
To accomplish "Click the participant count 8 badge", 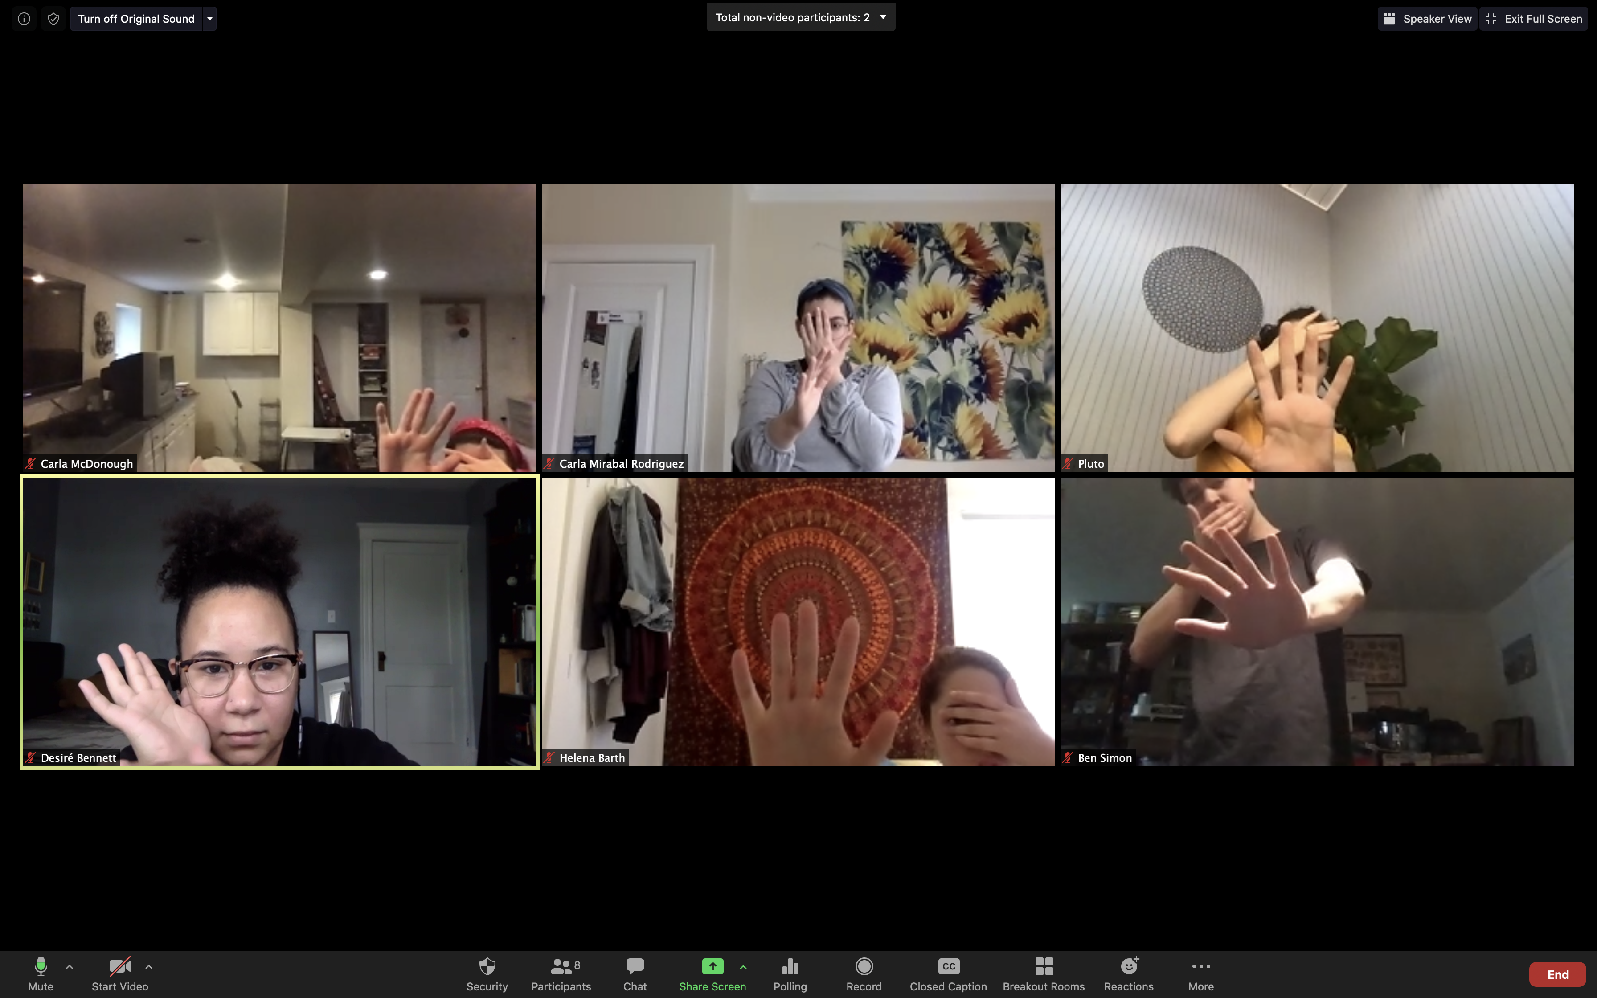I will click(577, 965).
